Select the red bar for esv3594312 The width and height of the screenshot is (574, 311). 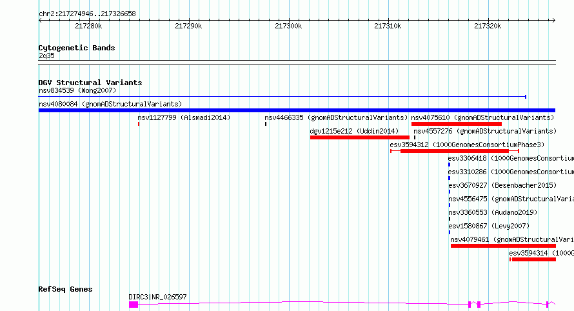point(455,151)
